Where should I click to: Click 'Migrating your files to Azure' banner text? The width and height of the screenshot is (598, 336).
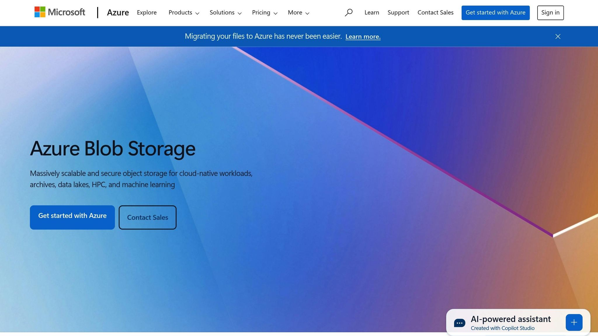(263, 36)
